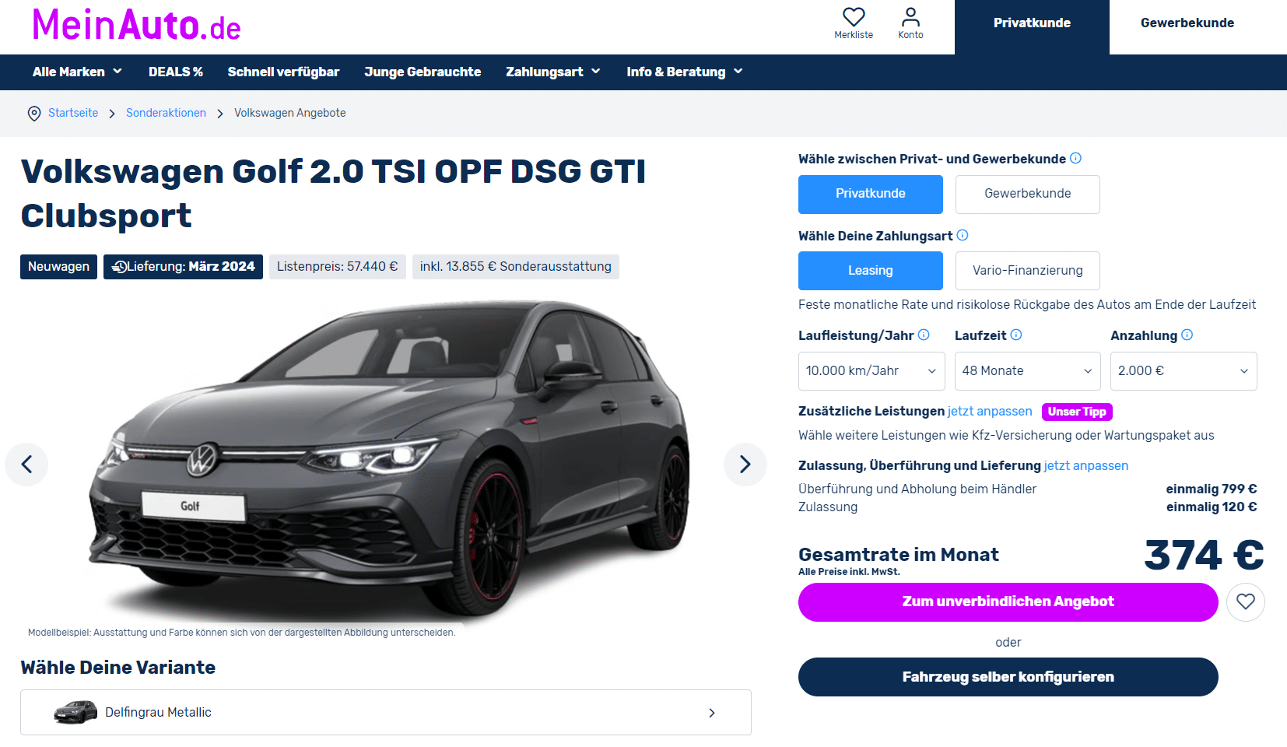Open info icon beside Wähle Deine Zahlungsart

point(963,235)
